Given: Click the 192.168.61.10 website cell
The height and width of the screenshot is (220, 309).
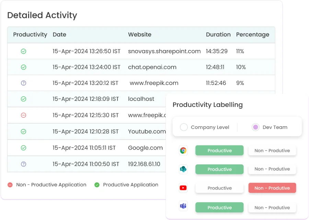Looking at the screenshot, I should (x=144, y=164).
